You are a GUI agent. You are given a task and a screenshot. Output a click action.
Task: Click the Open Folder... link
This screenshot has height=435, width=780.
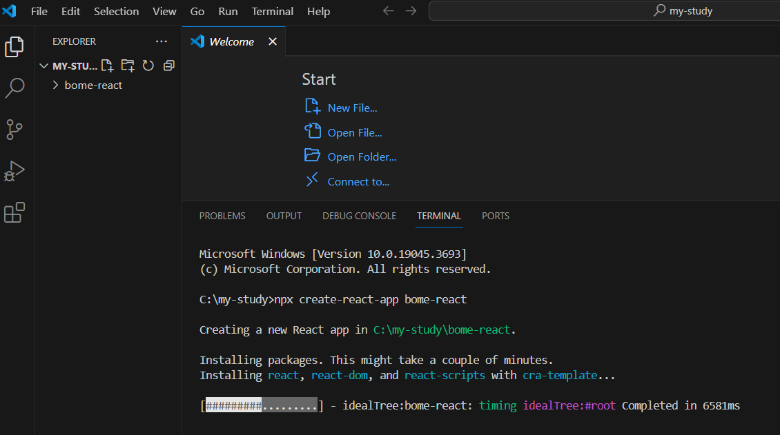[x=362, y=157]
